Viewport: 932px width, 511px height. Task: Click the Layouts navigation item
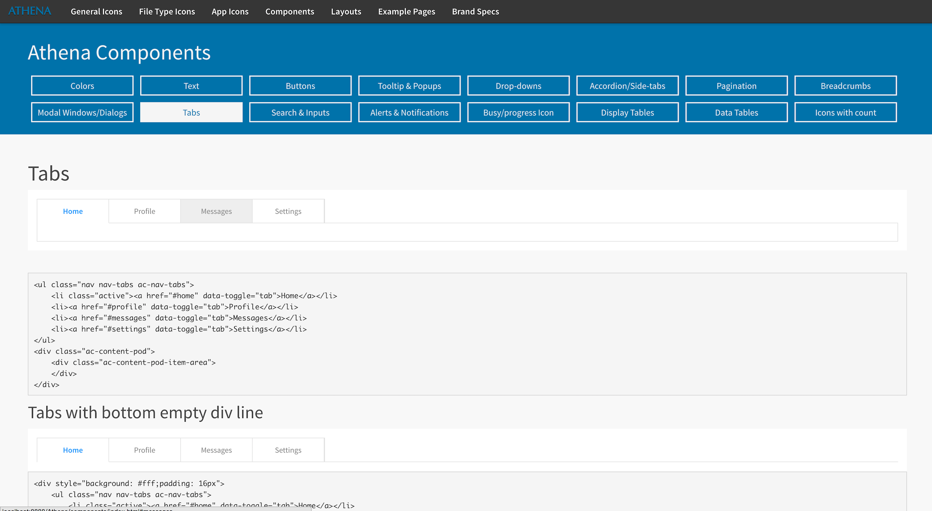click(x=347, y=11)
